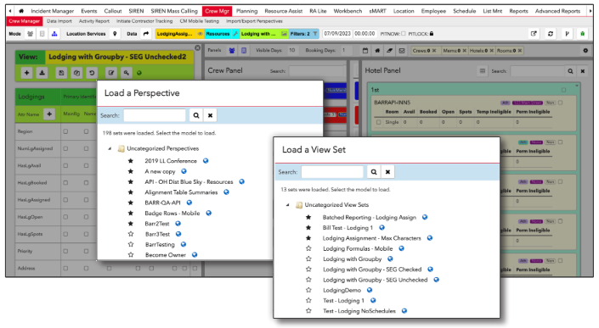Click the green icon beside the flag
Screen dimensions: 599x328
(x=583, y=34)
